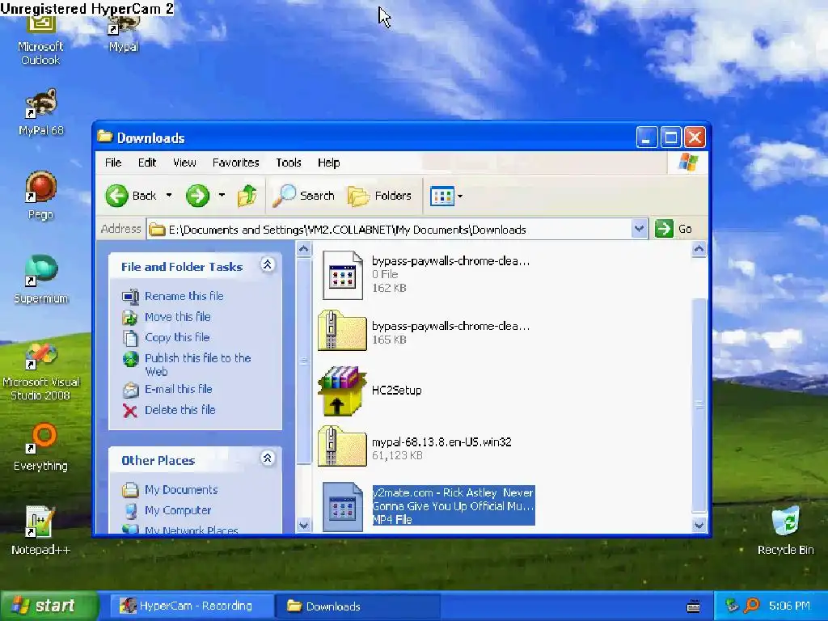Image resolution: width=828 pixels, height=621 pixels.
Task: Open the Favorites menu
Action: [x=235, y=163]
